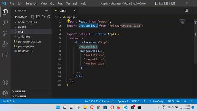Image resolution: width=197 pixels, height=111 pixels.
Task: Open the Run menu
Action: 60,3
